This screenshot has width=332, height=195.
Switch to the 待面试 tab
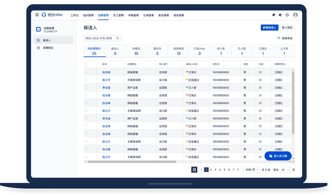coord(136,51)
